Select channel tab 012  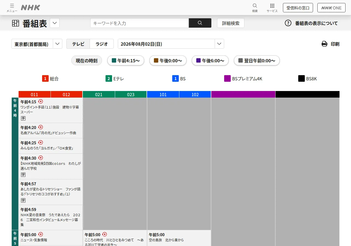[x=66, y=94]
